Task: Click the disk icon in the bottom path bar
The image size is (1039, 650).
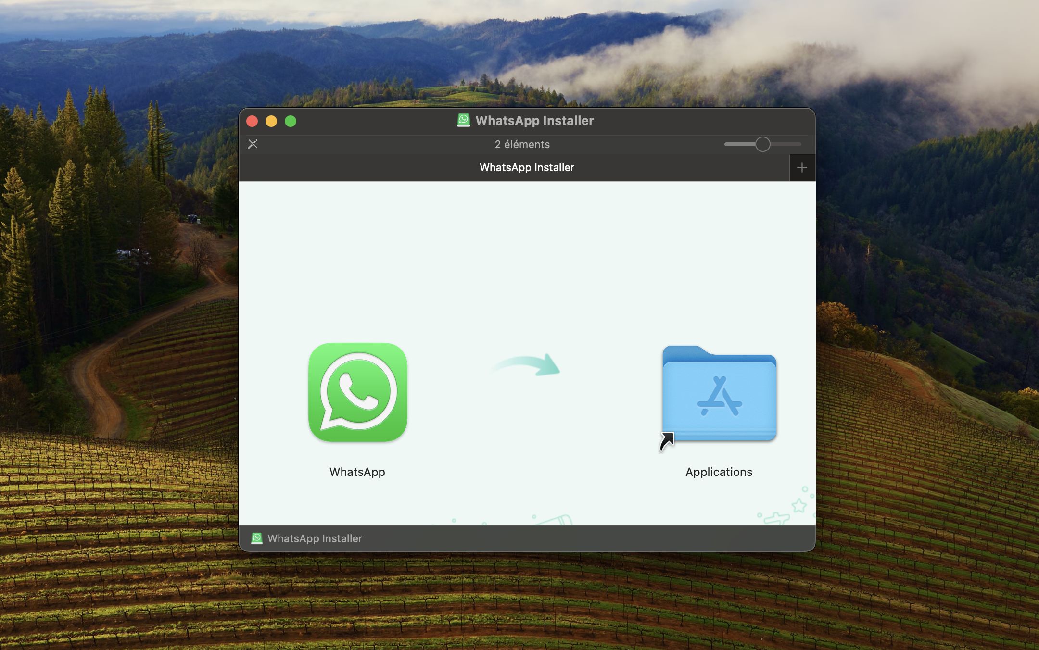Action: coord(257,538)
